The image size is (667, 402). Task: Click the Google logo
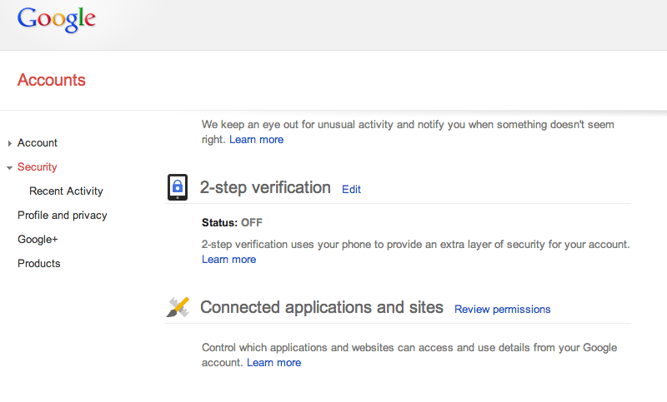click(x=56, y=19)
